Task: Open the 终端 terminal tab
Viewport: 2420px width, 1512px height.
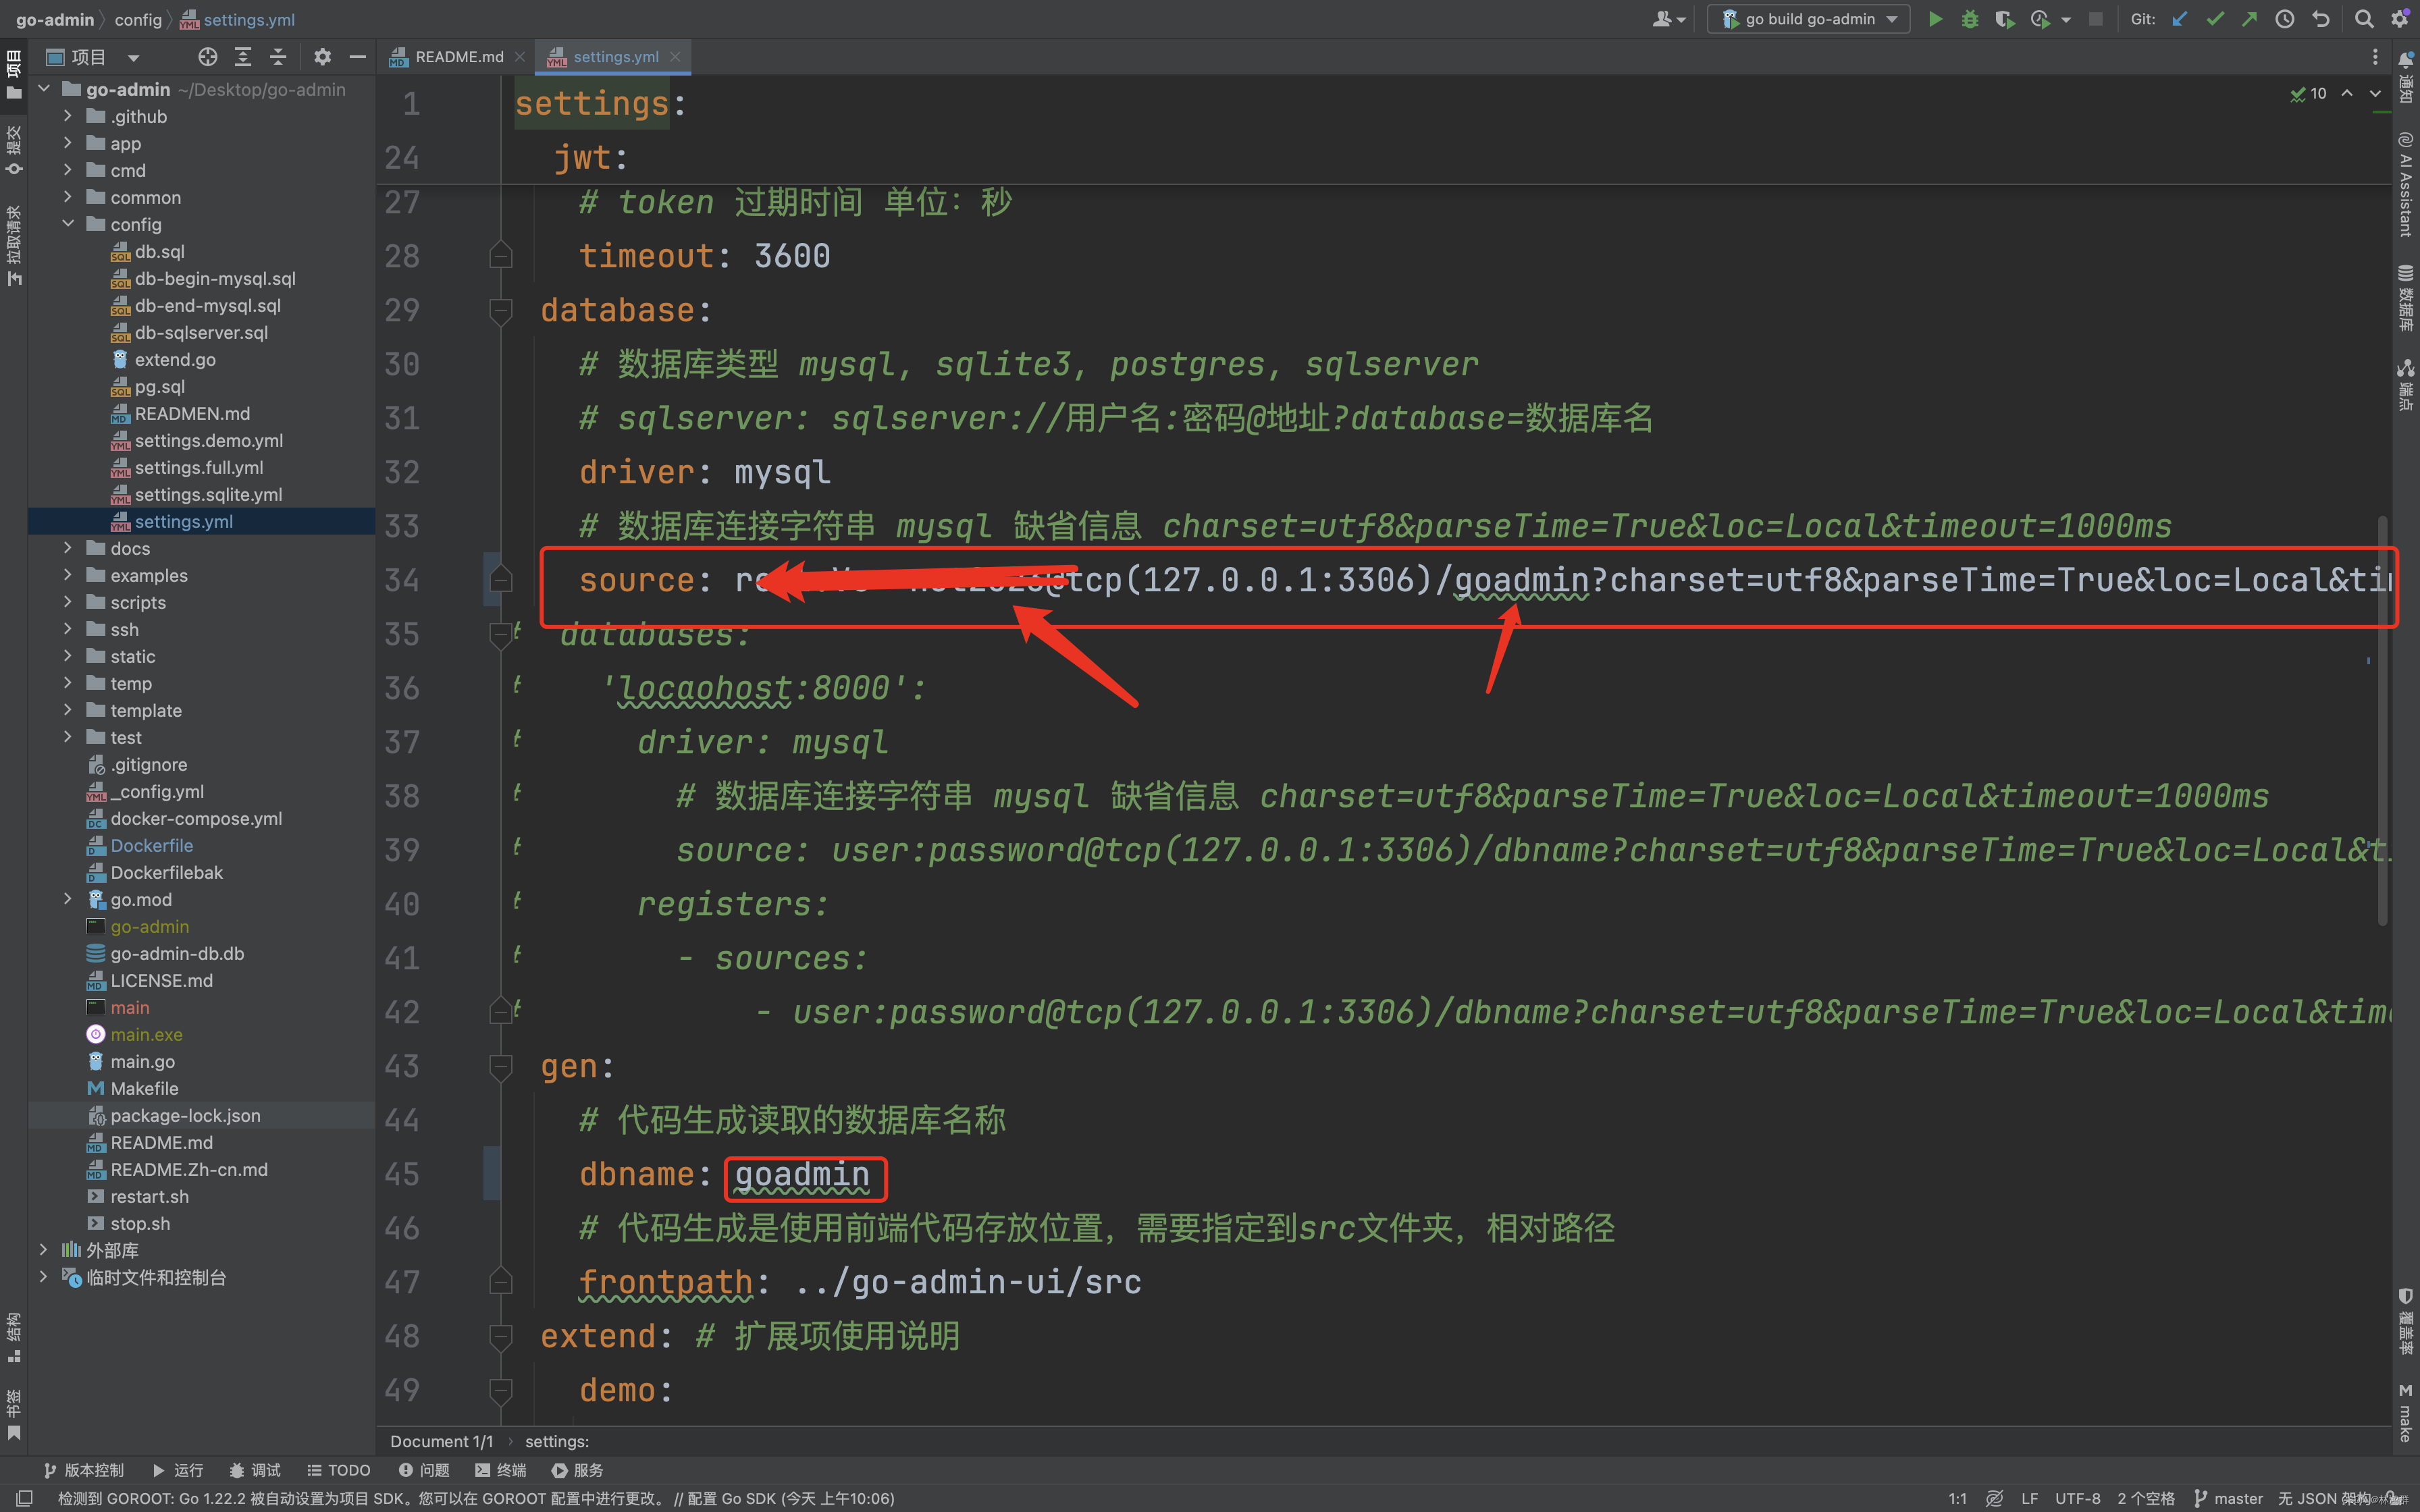Action: 500,1470
